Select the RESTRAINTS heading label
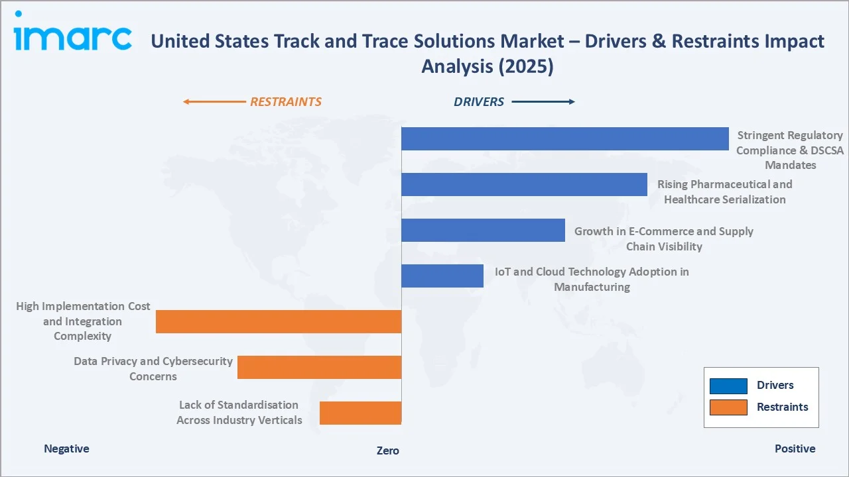This screenshot has width=849, height=477. 285,102
